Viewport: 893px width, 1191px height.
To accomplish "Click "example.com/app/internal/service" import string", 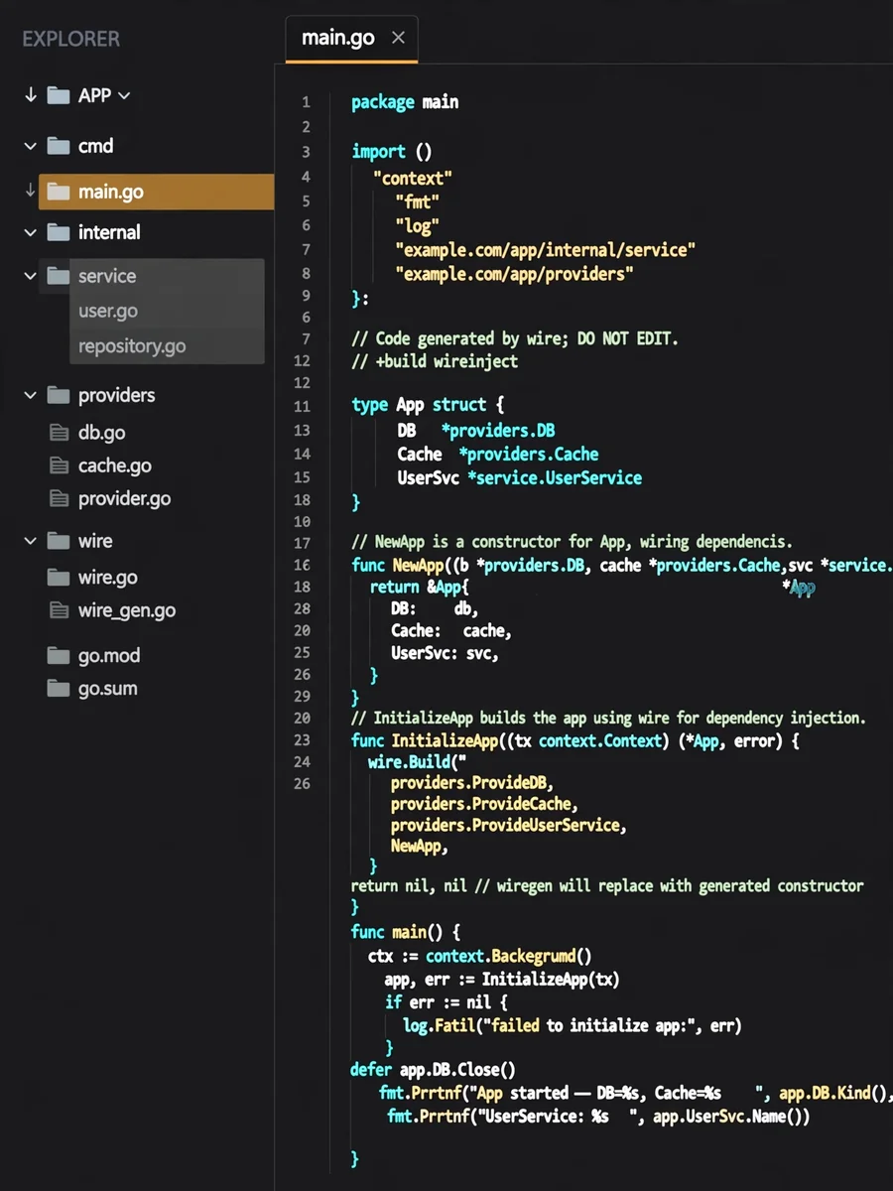I will tap(545, 249).
